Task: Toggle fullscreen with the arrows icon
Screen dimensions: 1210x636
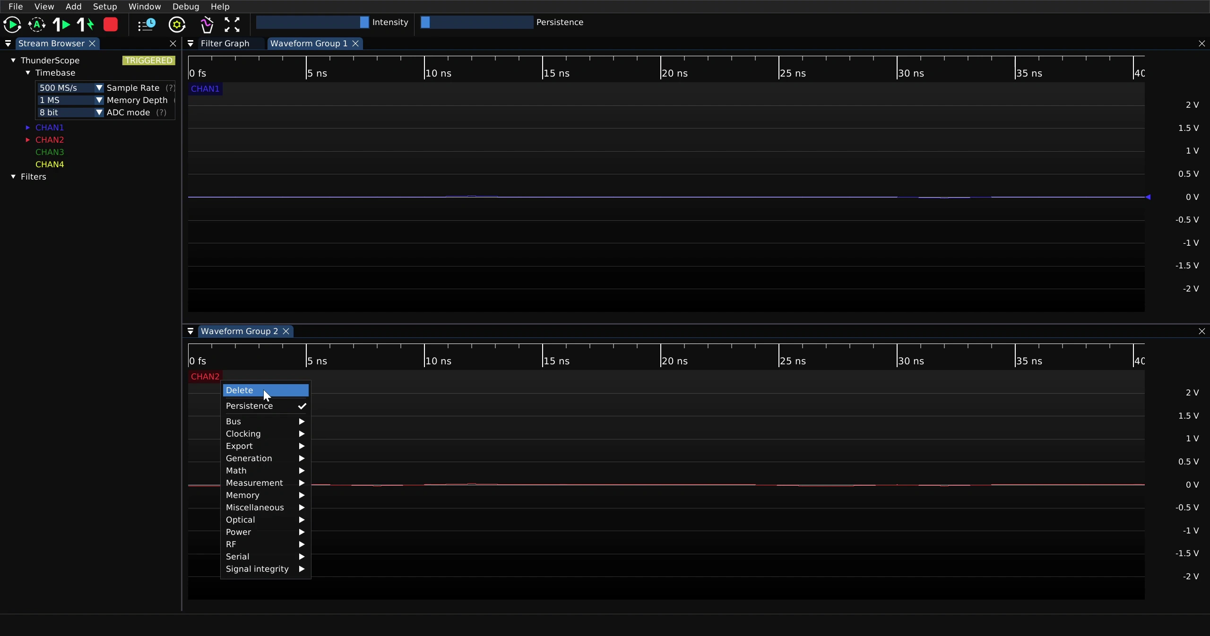Action: pos(232,25)
